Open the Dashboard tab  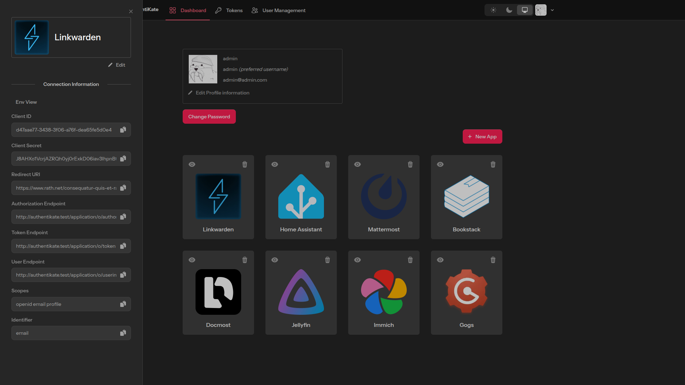tap(188, 10)
